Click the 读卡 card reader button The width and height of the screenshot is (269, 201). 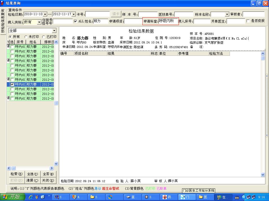pyautogui.click(x=116, y=14)
